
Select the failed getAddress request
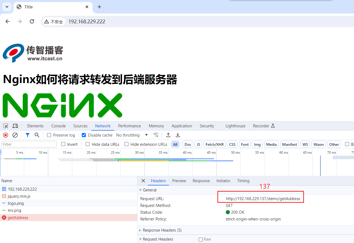[68, 217]
